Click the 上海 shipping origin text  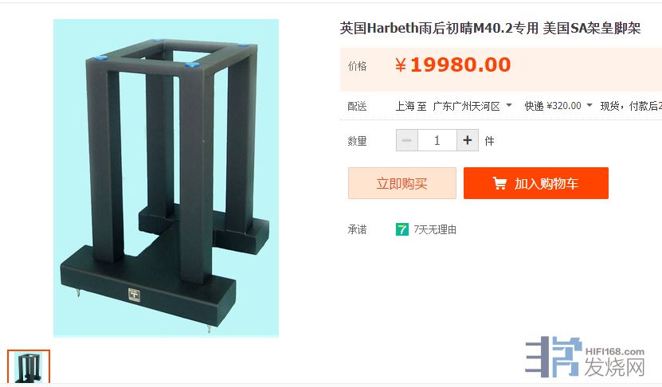pos(405,105)
